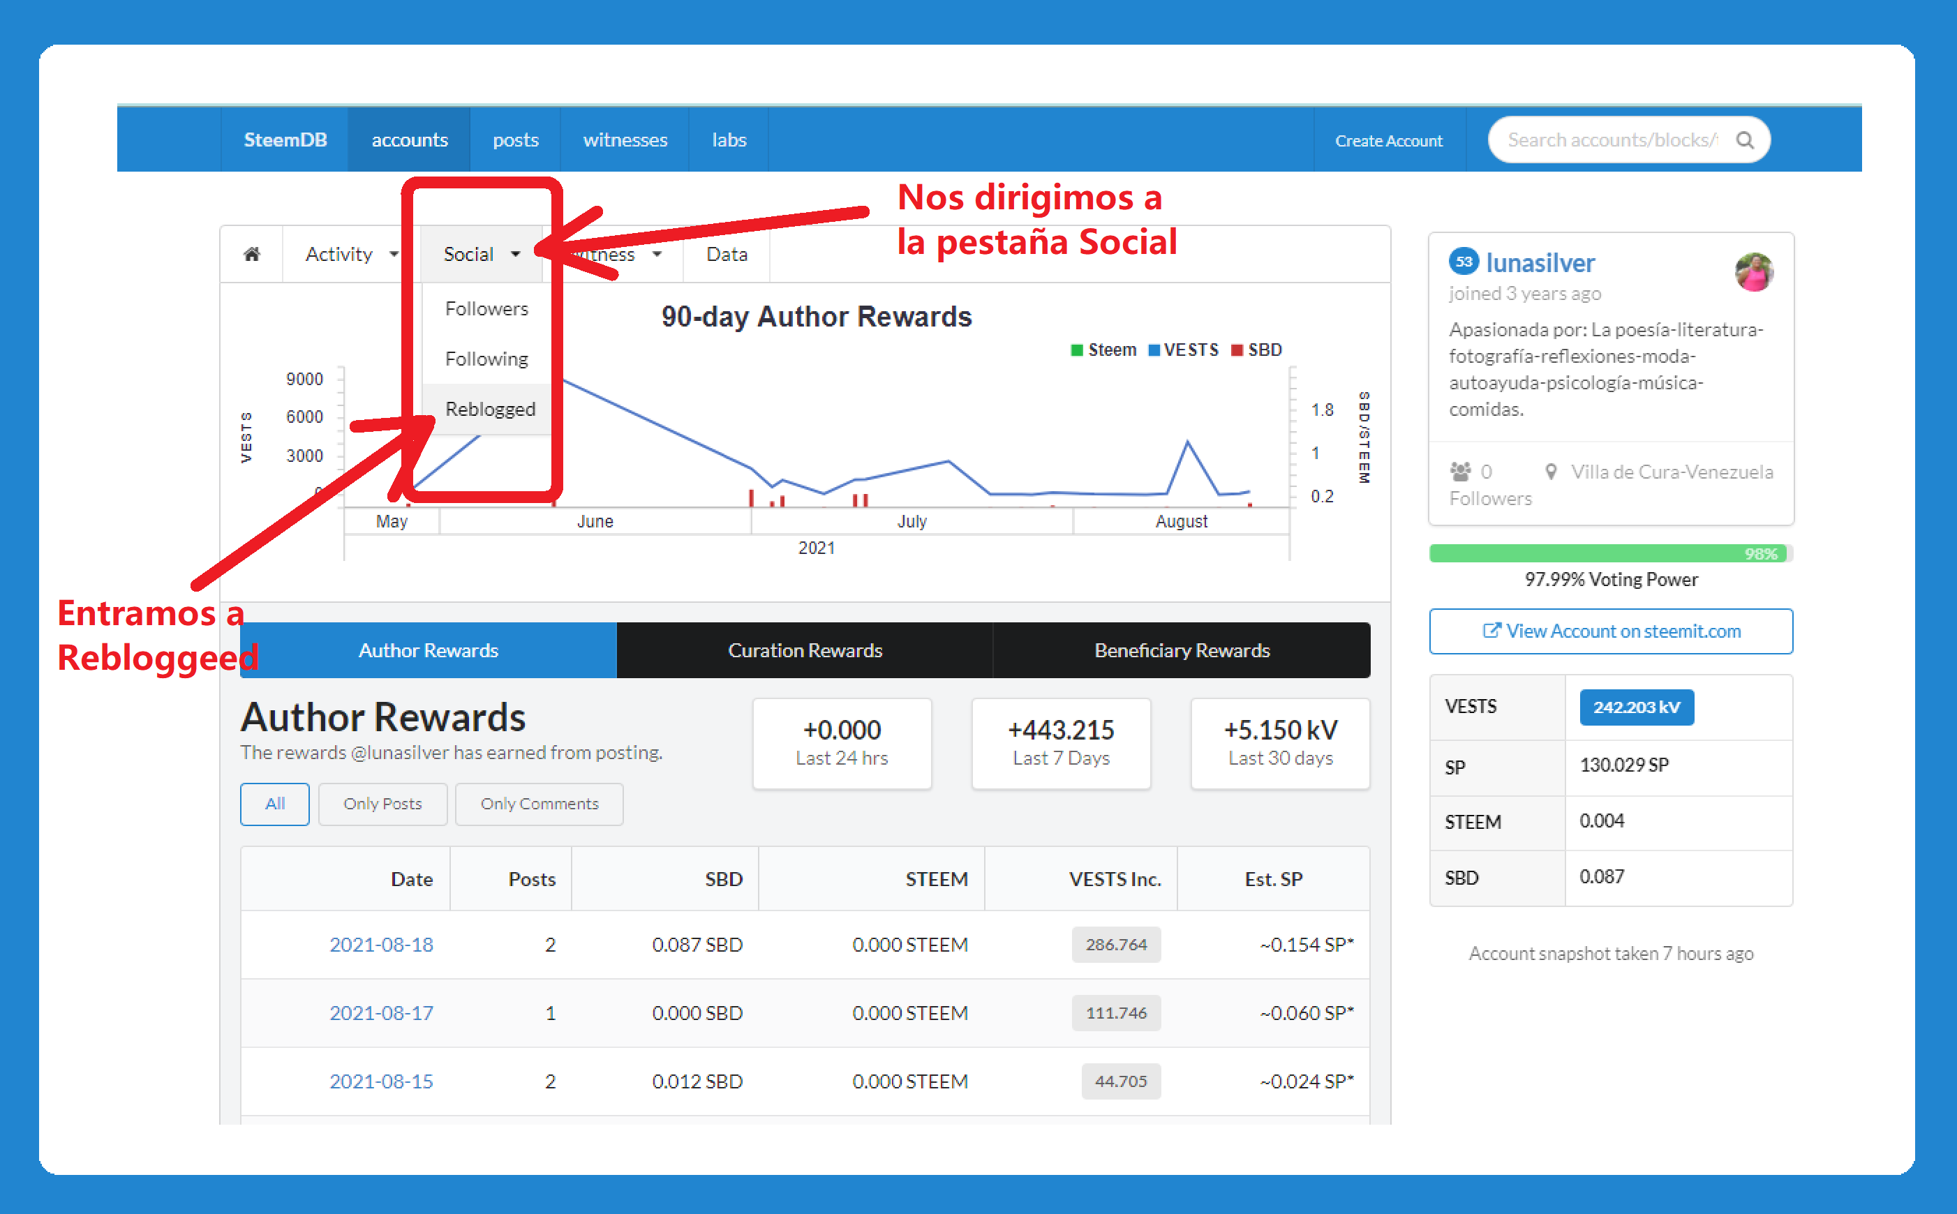Viewport: 1957px width, 1214px height.
Task: Click Create Account link
Action: tap(1388, 140)
